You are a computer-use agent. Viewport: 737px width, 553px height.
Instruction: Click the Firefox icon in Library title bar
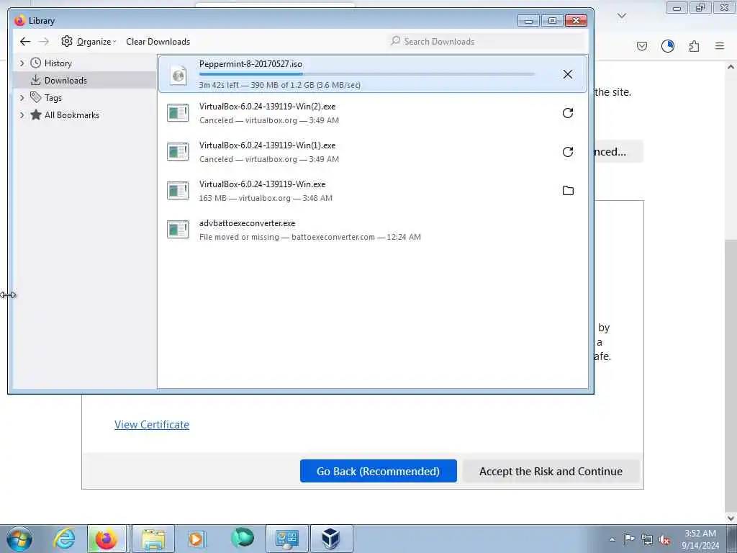click(x=19, y=21)
